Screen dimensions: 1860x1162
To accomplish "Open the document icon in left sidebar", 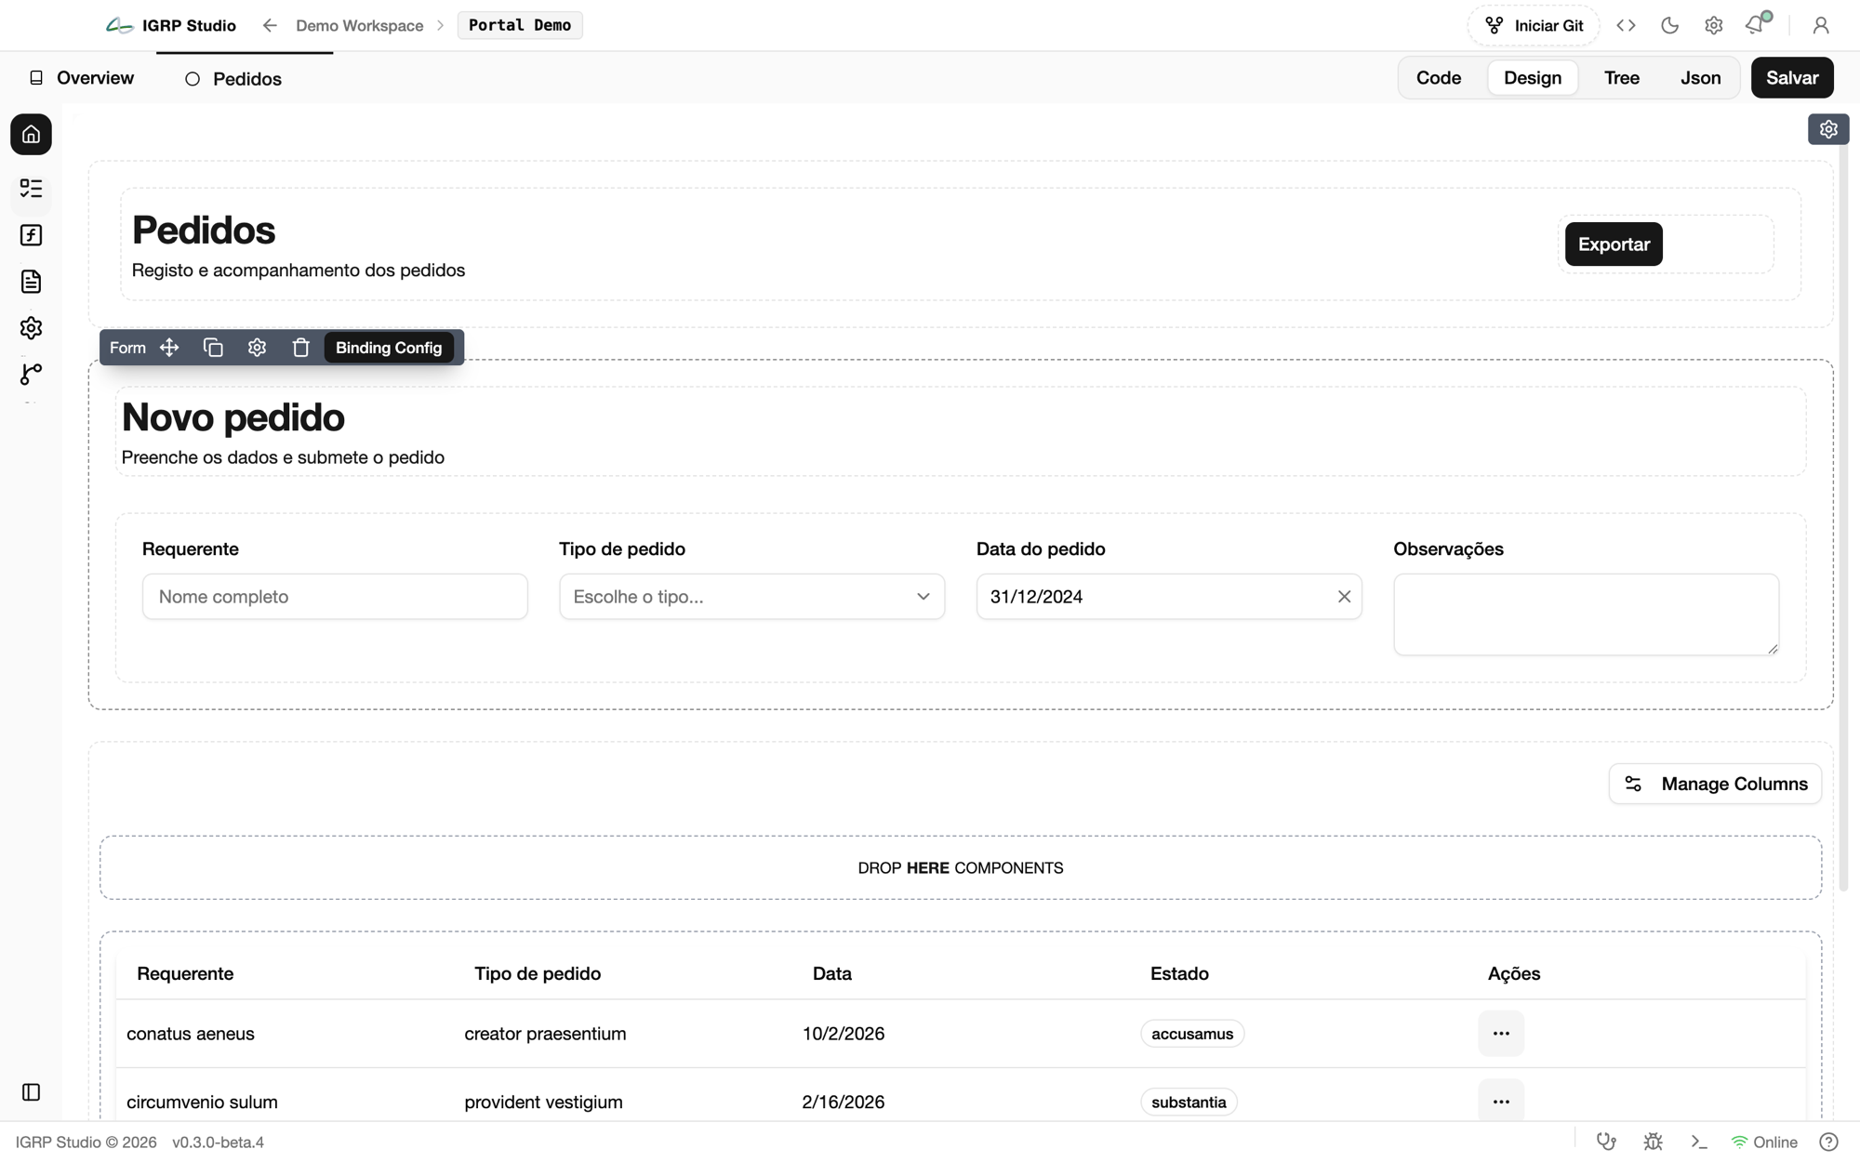I will (31, 282).
